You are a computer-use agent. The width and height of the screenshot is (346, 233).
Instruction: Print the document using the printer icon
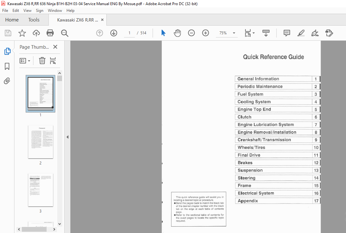[50, 33]
